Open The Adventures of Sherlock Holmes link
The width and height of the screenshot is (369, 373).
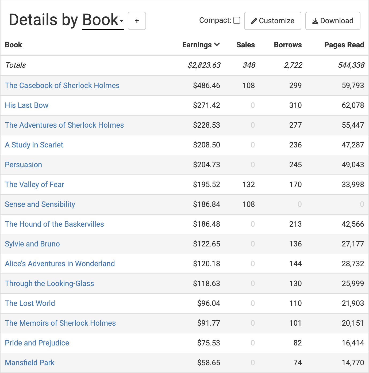pyautogui.click(x=64, y=125)
